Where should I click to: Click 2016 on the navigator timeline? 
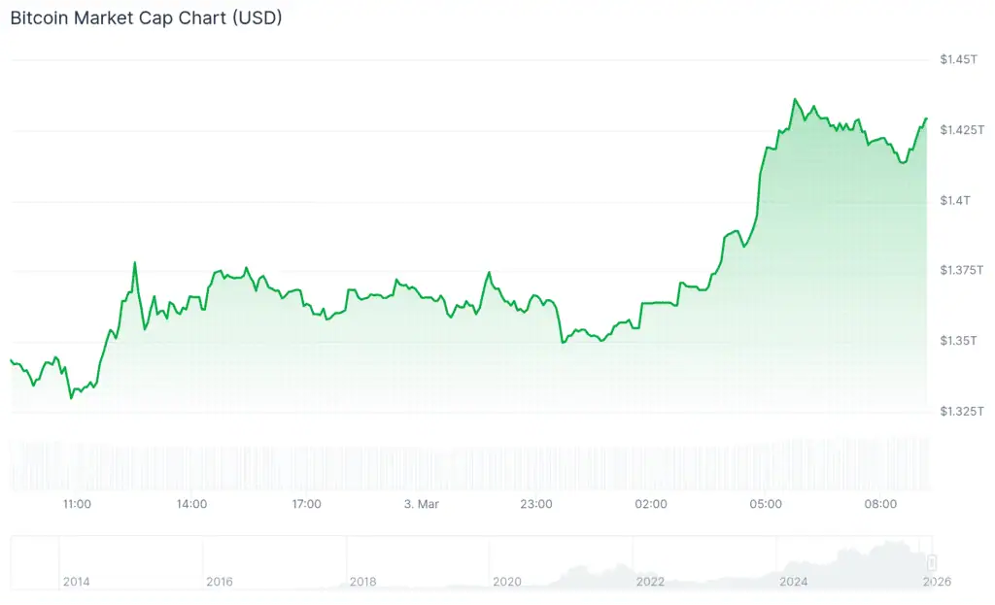pos(220,582)
